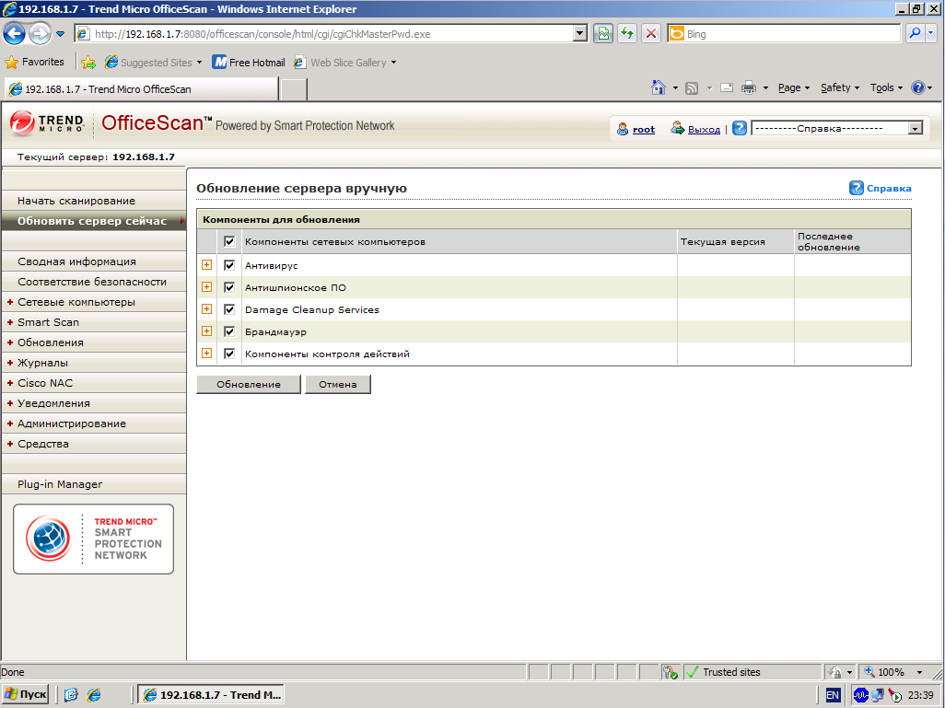Image resolution: width=945 pixels, height=708 pixels.
Task: Click the IE Back navigation arrow
Action: coord(15,34)
